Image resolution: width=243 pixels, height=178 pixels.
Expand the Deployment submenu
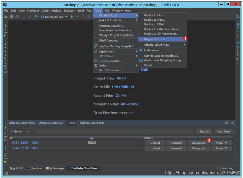(116, 51)
